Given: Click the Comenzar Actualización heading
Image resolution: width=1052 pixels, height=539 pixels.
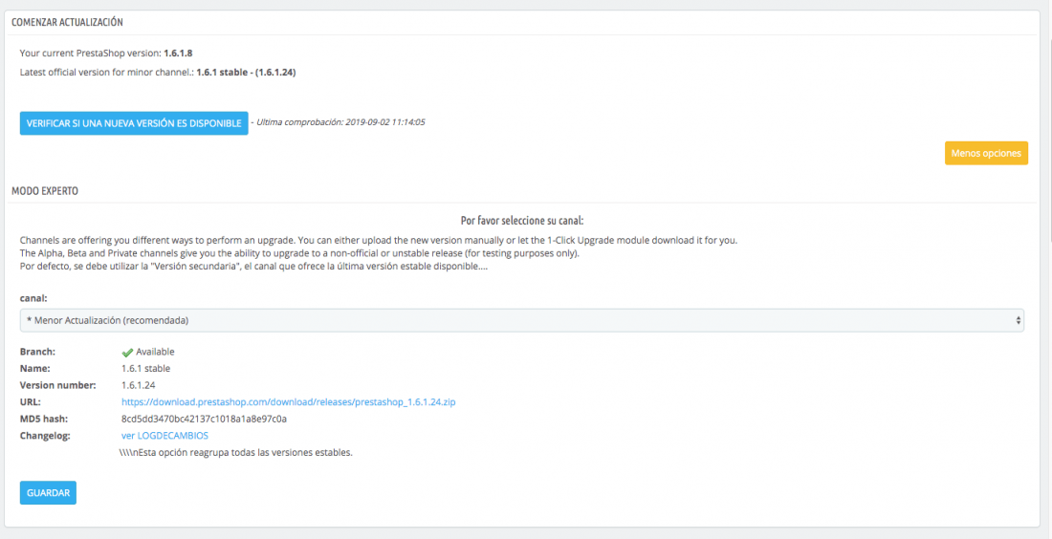Looking at the screenshot, I should pyautogui.click(x=67, y=22).
